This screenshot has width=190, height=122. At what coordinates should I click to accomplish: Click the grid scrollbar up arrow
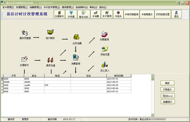pyautogui.click(x=153, y=76)
